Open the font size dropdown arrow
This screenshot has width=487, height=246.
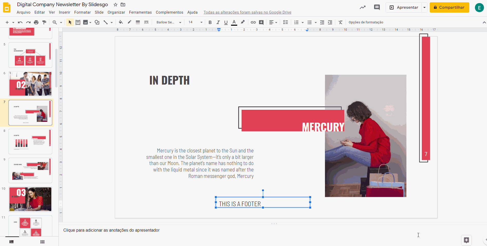pyautogui.click(x=202, y=22)
